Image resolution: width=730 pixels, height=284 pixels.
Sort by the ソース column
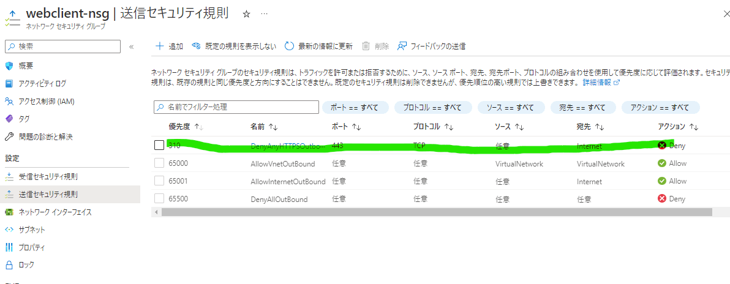pyautogui.click(x=510, y=127)
